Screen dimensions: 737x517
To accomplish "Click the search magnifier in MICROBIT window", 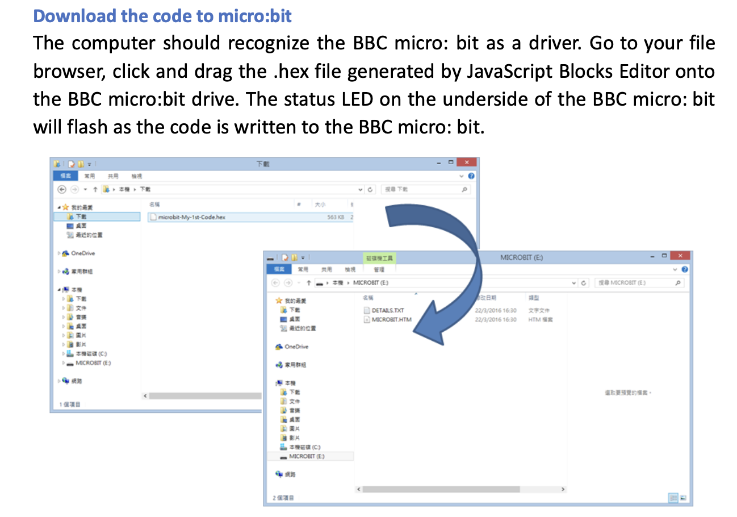I will (x=679, y=282).
